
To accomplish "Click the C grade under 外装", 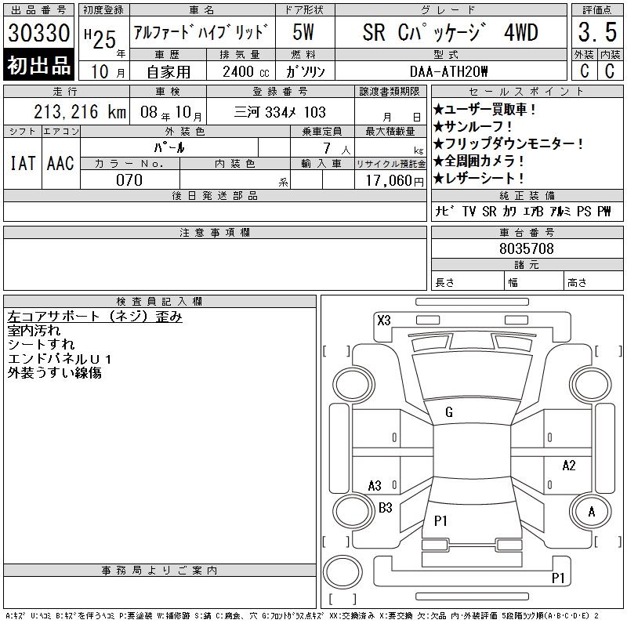I will tap(584, 71).
